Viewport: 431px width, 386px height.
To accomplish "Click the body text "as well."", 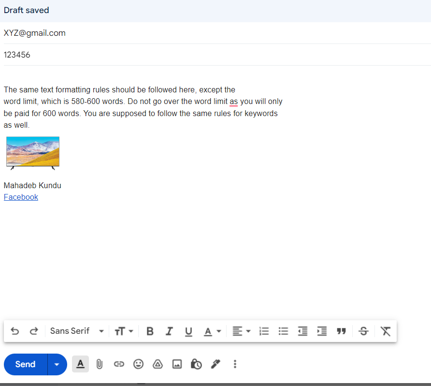I will 16,125.
